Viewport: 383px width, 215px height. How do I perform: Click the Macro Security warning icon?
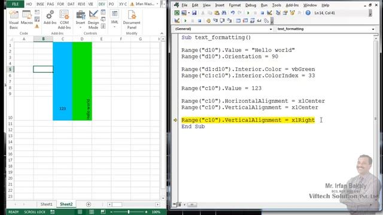(37, 26)
